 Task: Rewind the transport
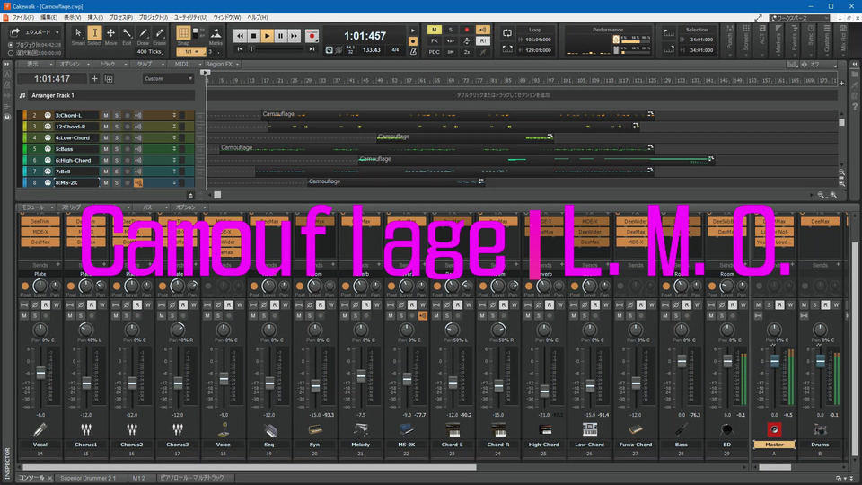[x=241, y=36]
